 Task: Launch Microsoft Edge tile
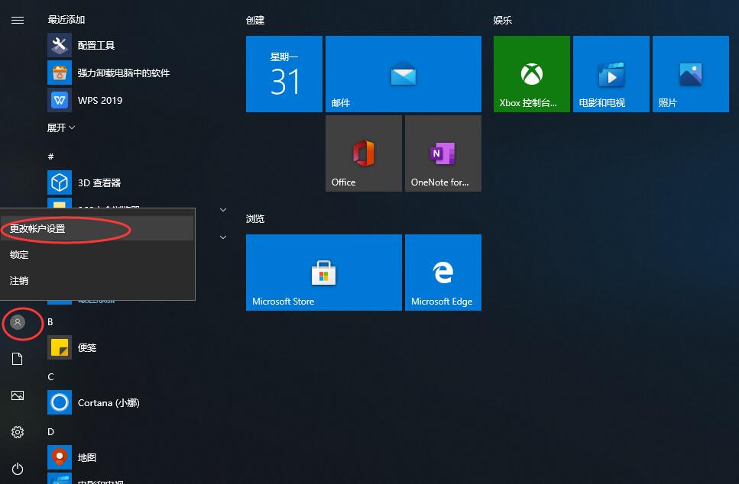tap(443, 273)
